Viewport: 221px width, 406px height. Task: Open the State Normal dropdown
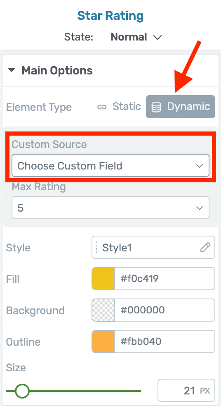pos(136,37)
